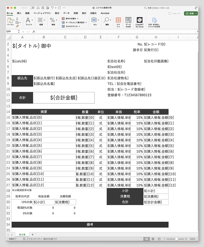Click the Undo arrow icon
Viewport: 204px width, 247px height.
click(x=52, y=8)
